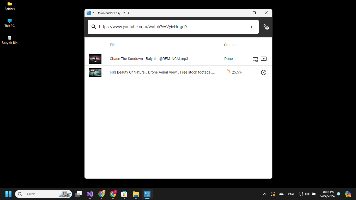The image size is (356, 200).
Task: Select Recycle Bin desktop icon
Action: click(x=10, y=40)
